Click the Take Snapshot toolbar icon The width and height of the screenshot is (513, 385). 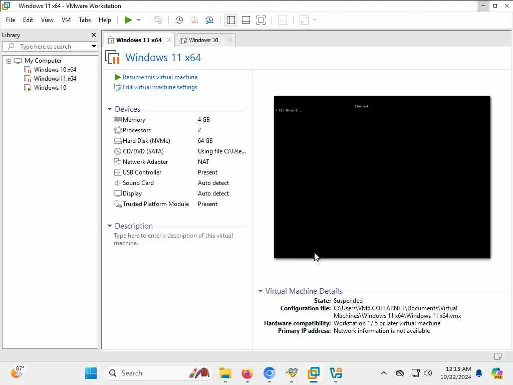pos(179,20)
